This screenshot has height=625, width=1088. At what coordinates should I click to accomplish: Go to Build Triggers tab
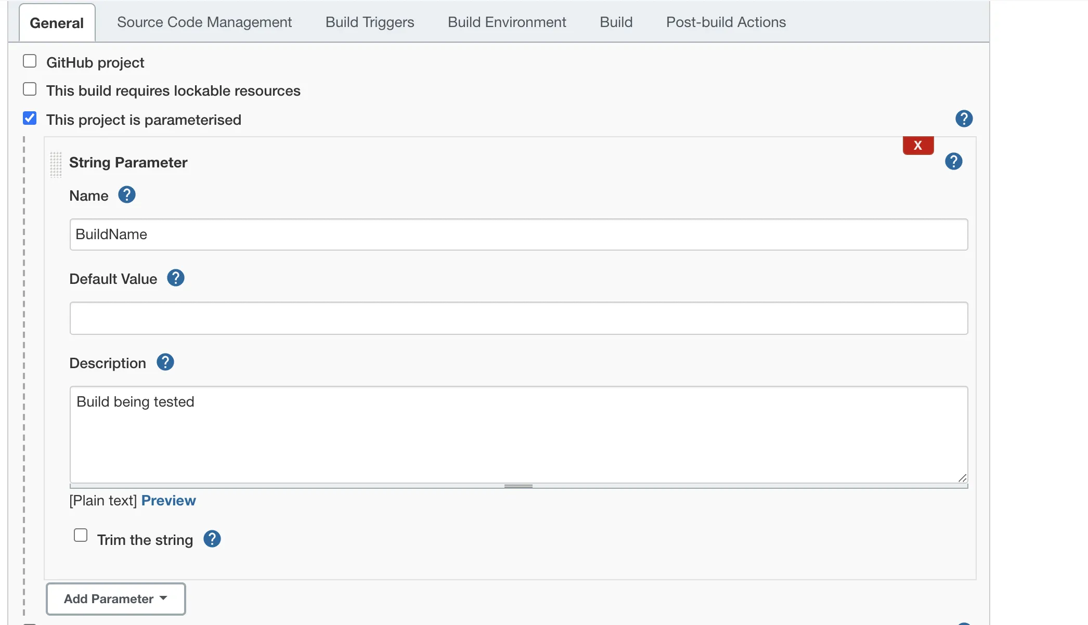(x=370, y=22)
